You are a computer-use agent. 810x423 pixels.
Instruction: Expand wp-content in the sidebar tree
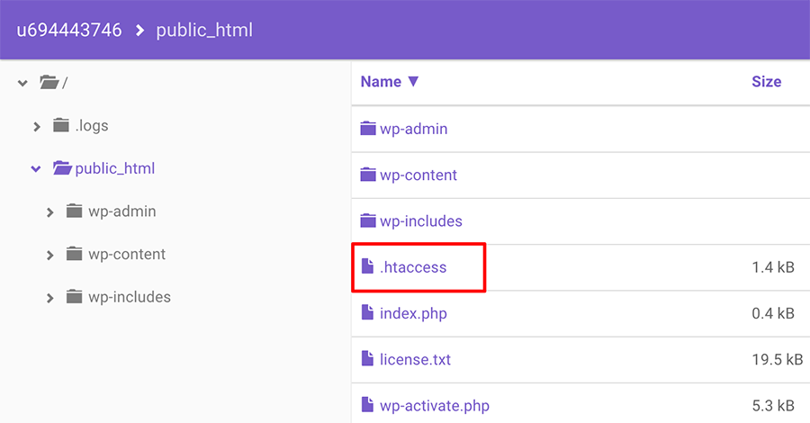[x=50, y=255]
